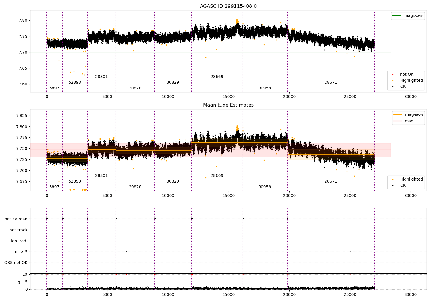Screen dimensions: 431x301
Task: Click OBSID label 5897 in middle plot
Action: pos(54,187)
